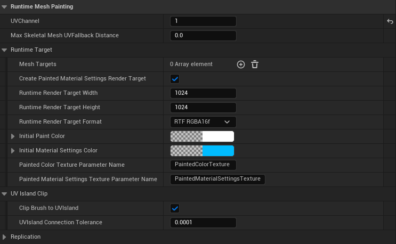Select the Runtime Render Target Height label

pyautogui.click(x=60, y=107)
